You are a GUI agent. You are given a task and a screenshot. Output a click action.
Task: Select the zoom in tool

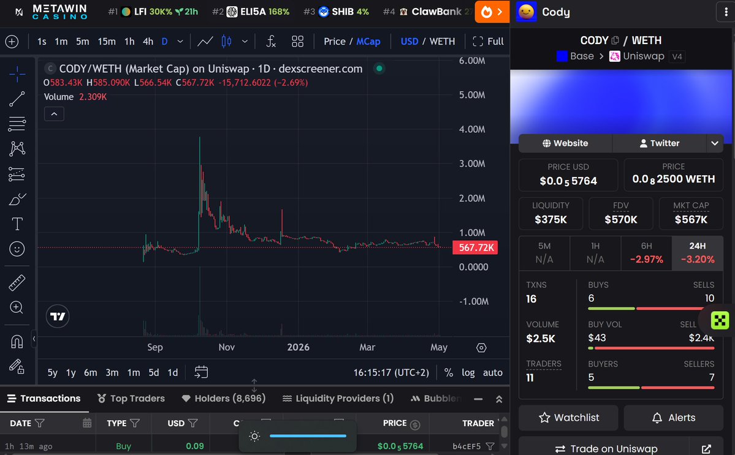[17, 307]
